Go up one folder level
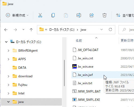 coord(31,30)
